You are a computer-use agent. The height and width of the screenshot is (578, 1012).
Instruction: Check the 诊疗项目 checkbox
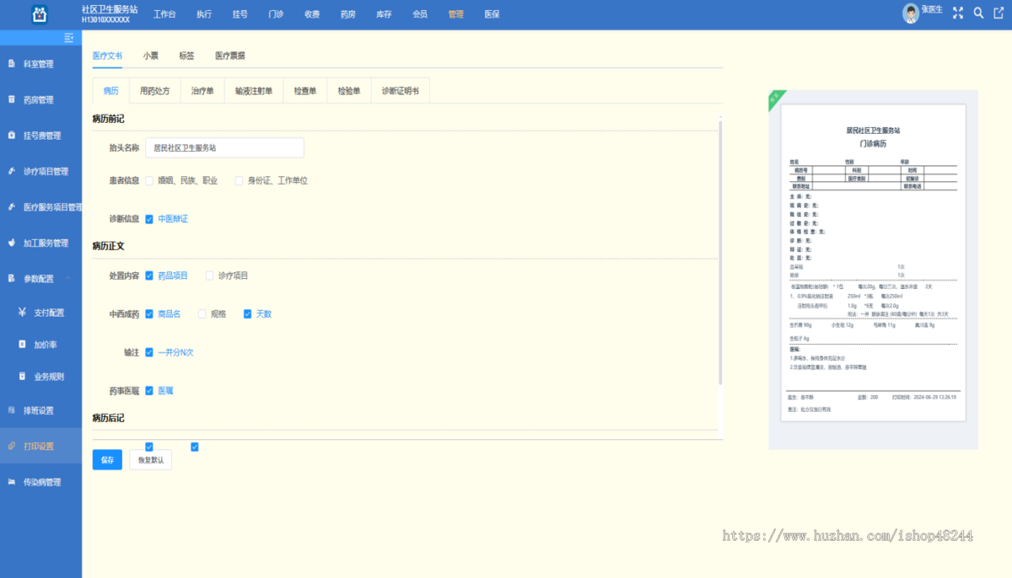click(209, 276)
